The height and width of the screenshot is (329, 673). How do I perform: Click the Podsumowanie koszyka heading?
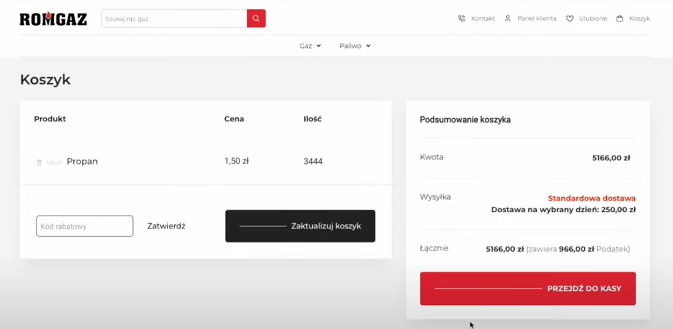465,119
